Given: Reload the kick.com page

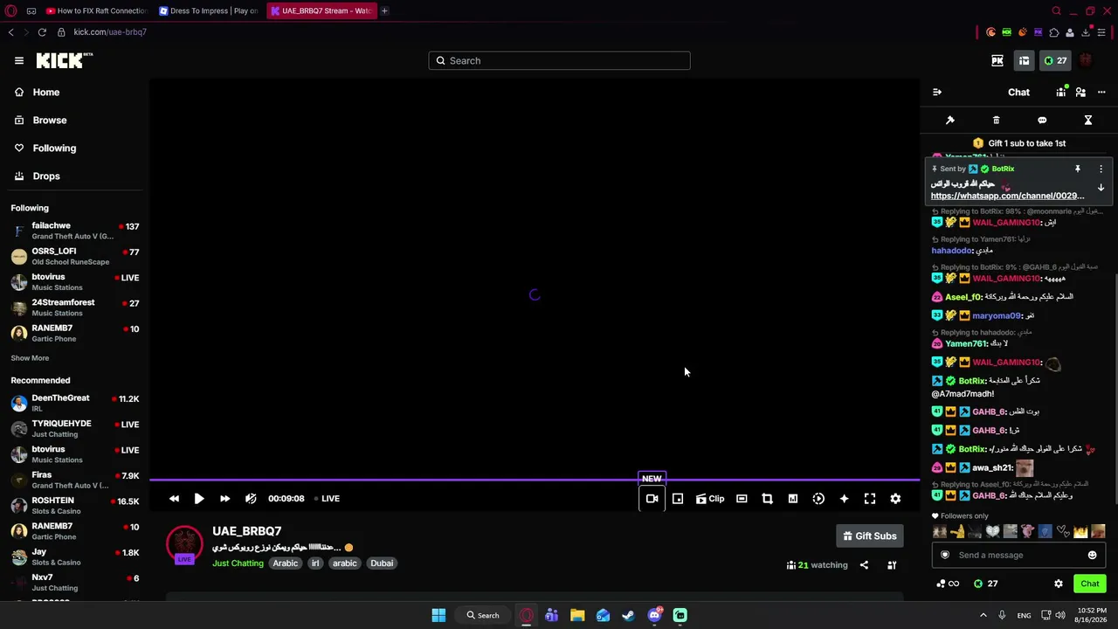Looking at the screenshot, I should pyautogui.click(x=42, y=32).
